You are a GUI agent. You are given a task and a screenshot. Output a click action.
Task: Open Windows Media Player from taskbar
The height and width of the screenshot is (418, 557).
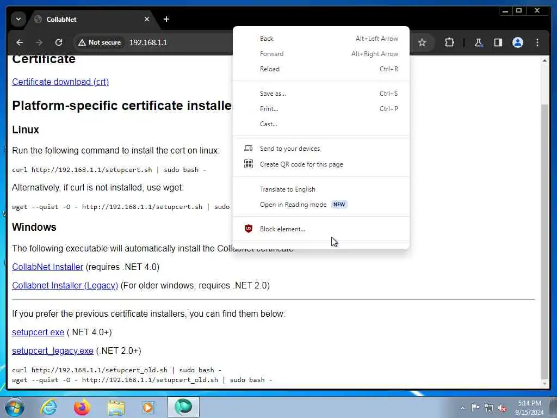coord(148,407)
